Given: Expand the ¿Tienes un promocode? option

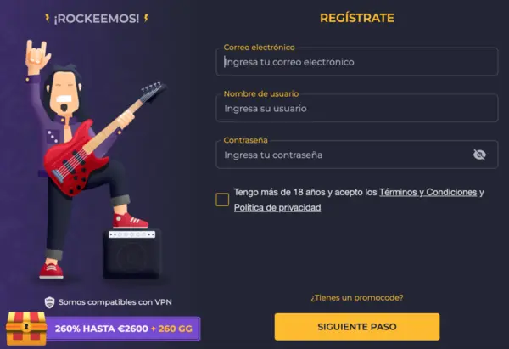Looking at the screenshot, I should tap(357, 298).
